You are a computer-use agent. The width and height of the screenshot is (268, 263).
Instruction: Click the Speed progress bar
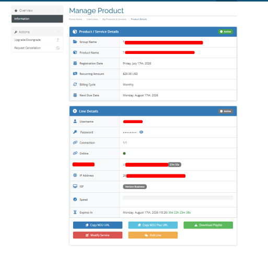click(x=178, y=198)
